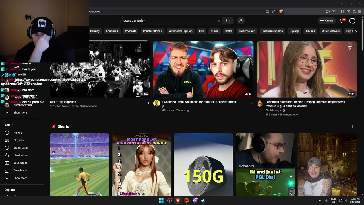Select the Music festivals chip
This screenshot has height=205, width=364.
330,31
